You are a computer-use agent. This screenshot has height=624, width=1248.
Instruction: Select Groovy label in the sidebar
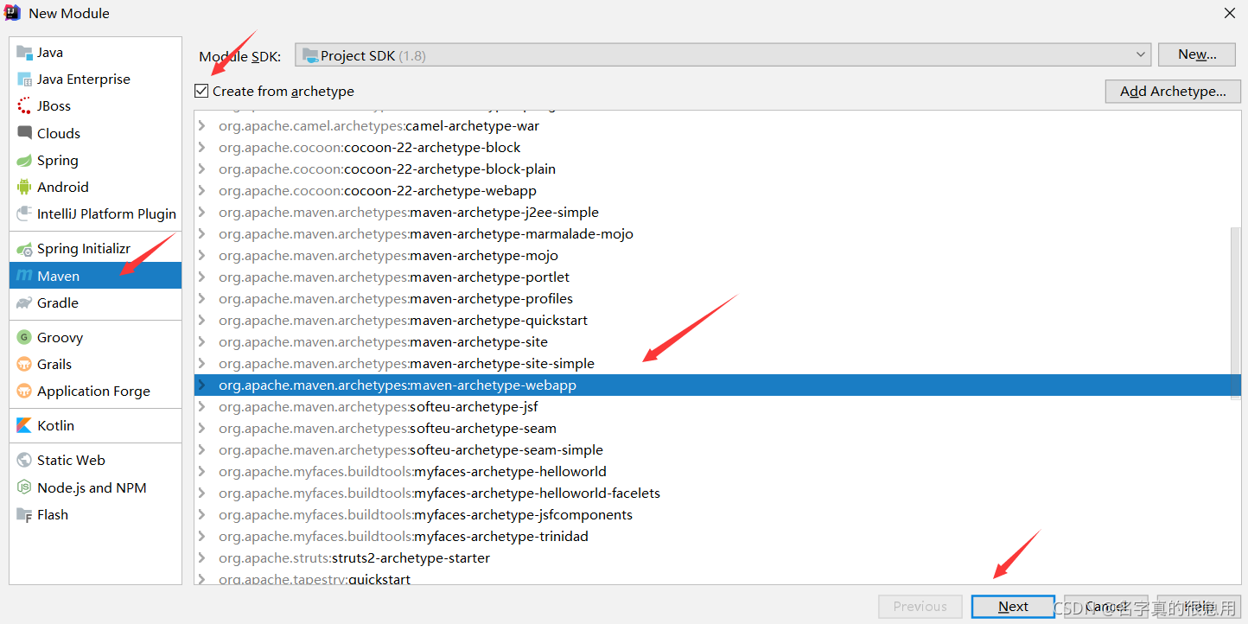pos(60,338)
